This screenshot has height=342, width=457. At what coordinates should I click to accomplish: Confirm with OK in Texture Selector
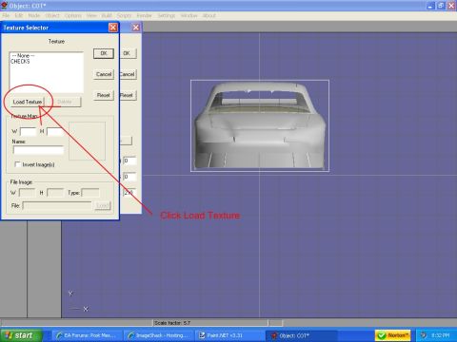tap(104, 53)
